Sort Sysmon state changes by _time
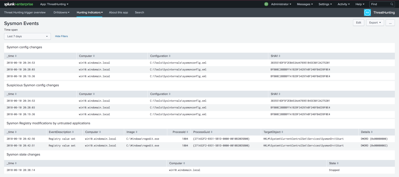The height and width of the screenshot is (177, 399). coord(12,163)
